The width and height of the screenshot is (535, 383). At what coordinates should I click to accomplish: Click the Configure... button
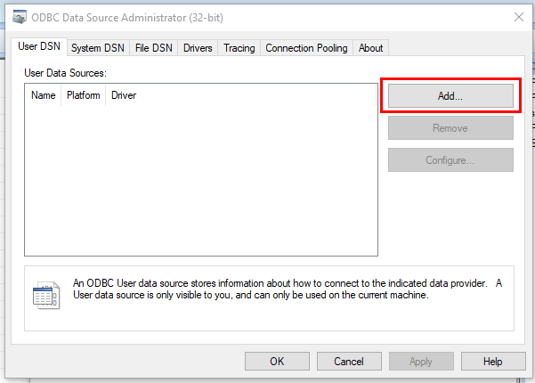click(x=450, y=160)
